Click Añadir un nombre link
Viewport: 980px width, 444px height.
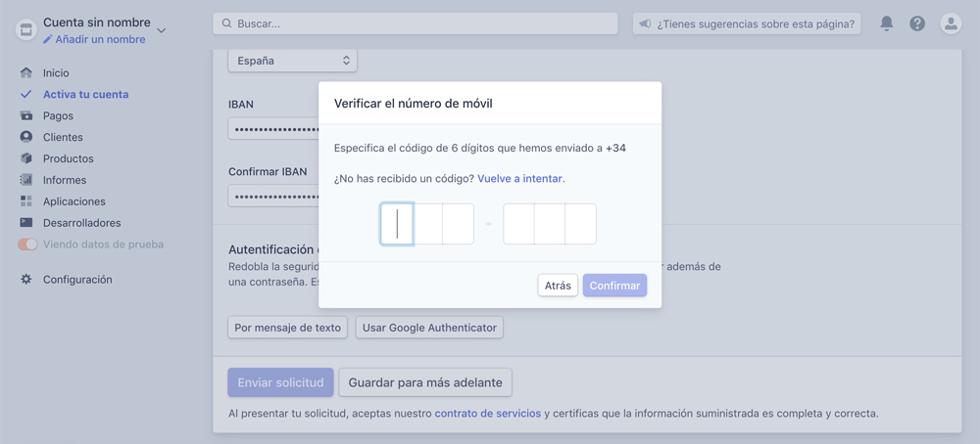94,40
